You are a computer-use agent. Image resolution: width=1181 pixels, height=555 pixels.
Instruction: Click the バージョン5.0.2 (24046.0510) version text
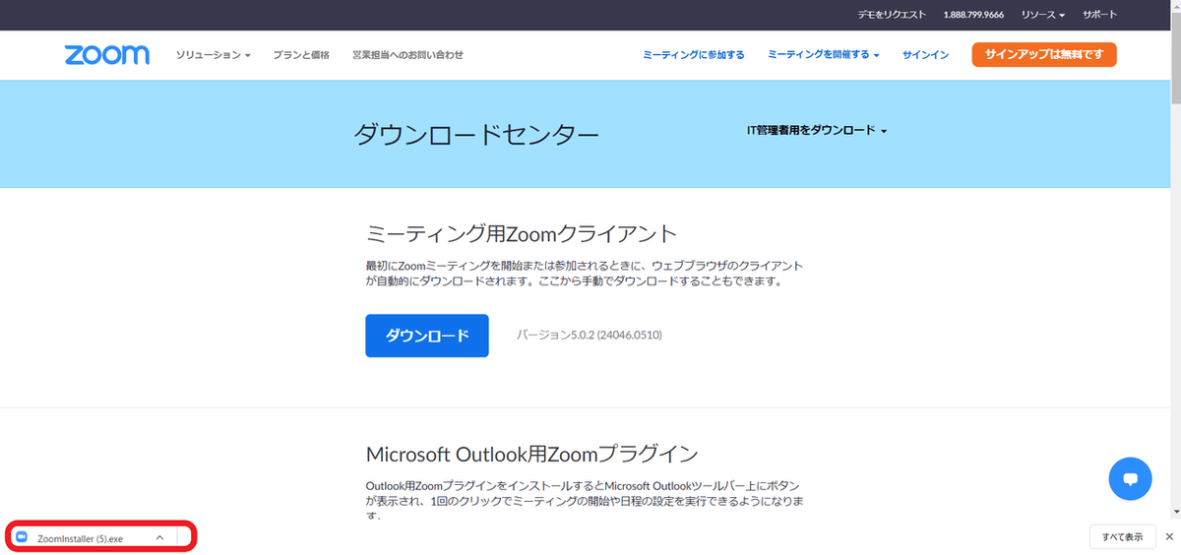click(590, 336)
